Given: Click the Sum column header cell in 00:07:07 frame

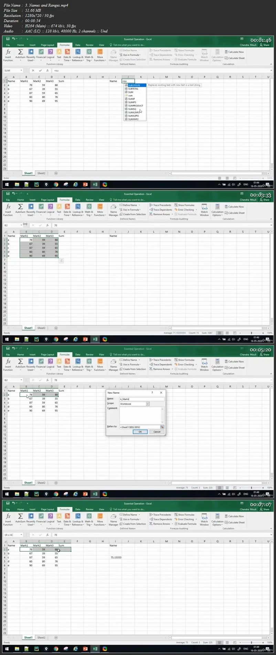Looking at the screenshot, I should [x=64, y=545].
